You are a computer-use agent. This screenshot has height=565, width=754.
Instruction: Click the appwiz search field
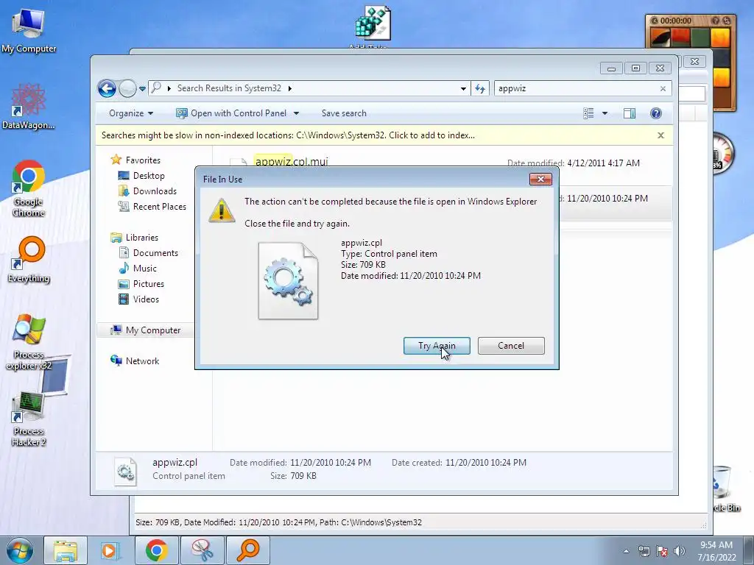pos(576,88)
